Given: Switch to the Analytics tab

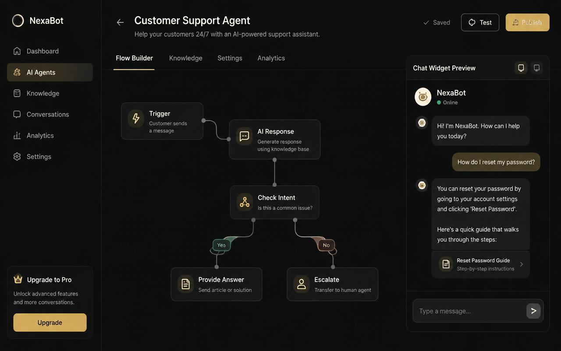Looking at the screenshot, I should click(271, 58).
